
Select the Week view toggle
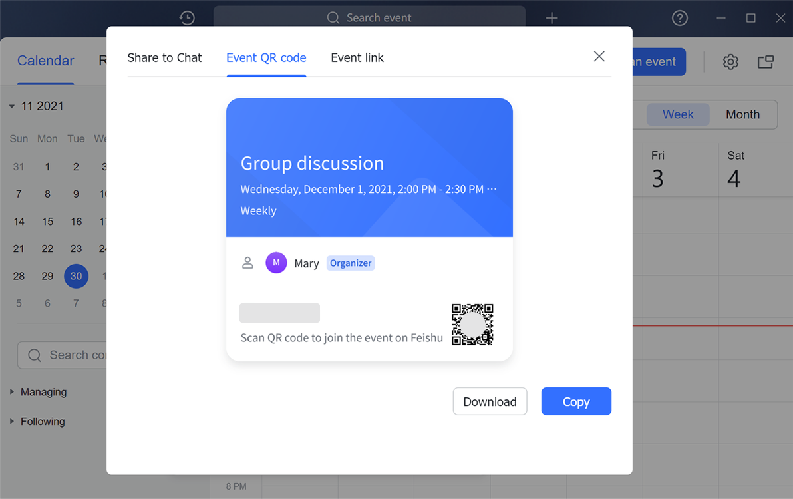click(678, 114)
